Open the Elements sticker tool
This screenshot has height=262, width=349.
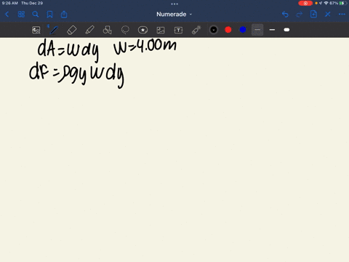click(x=143, y=30)
